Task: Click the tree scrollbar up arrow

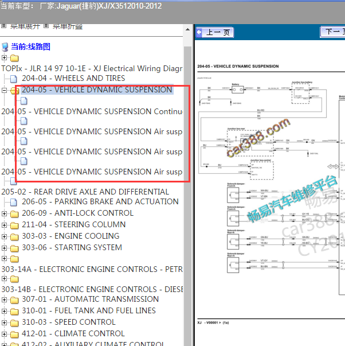Action: [187, 29]
